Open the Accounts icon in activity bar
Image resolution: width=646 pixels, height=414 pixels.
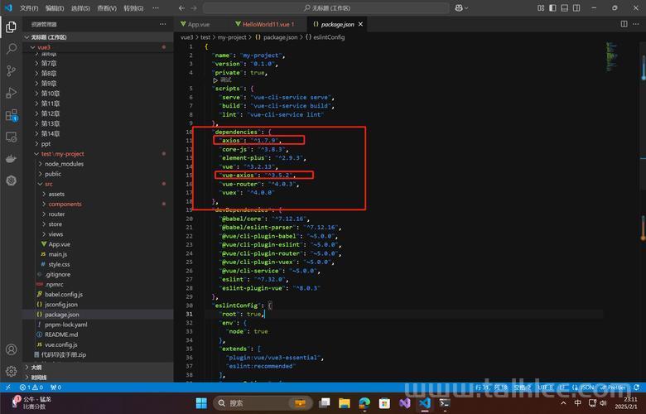coord(11,349)
